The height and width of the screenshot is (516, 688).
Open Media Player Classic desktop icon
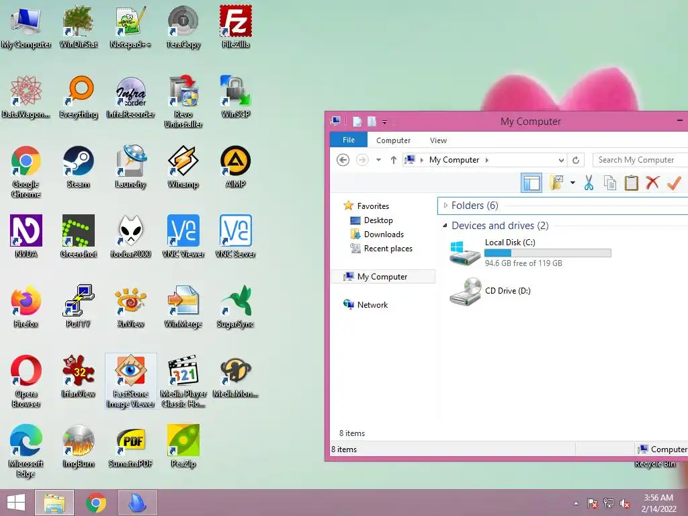(x=183, y=381)
